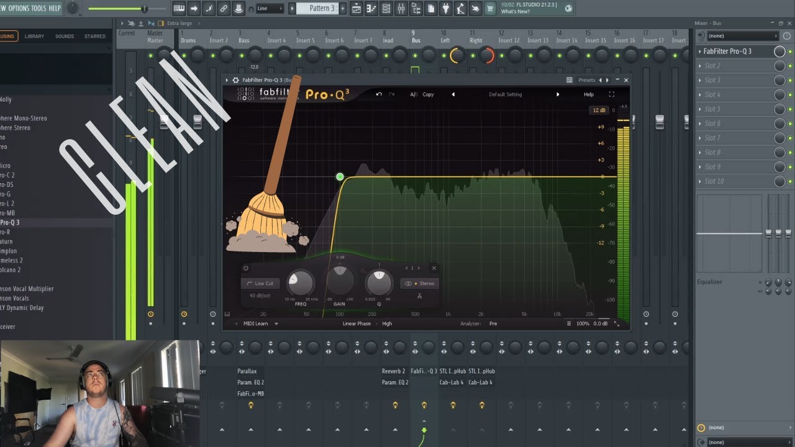Image resolution: width=795 pixels, height=447 pixels.
Task: Open the TOOLS menu
Action: point(39,8)
